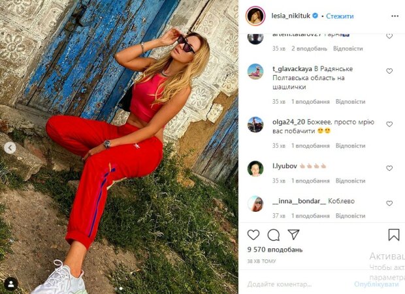405x294 pixels.
Task: Like olga24_20's comment
Action: (389, 124)
